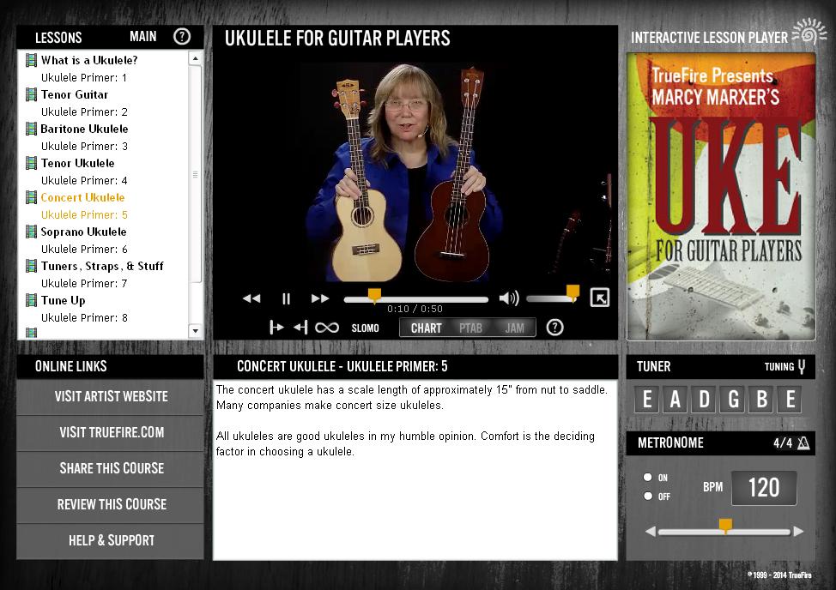
Task: Open lesson 'Ukulele Primer: 3'
Action: pos(84,147)
